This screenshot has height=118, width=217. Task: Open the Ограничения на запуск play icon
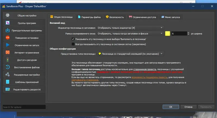tap(8, 45)
